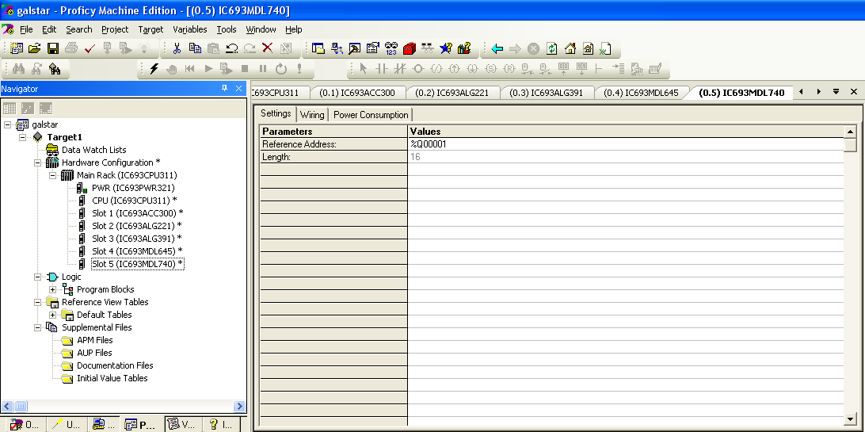Click the blue star InfoViewer icon
865x432 pixels.
tap(446, 48)
